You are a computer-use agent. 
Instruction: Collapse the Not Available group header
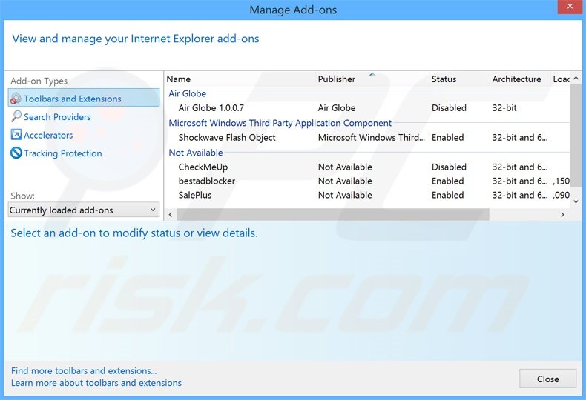pos(196,153)
